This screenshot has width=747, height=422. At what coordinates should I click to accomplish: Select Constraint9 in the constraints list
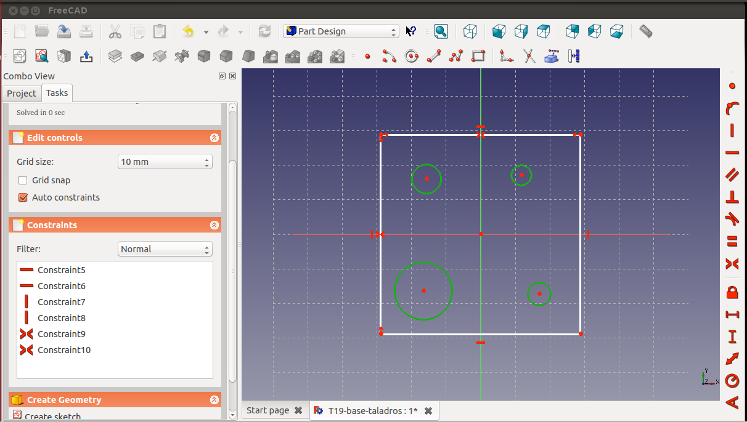[61, 334]
